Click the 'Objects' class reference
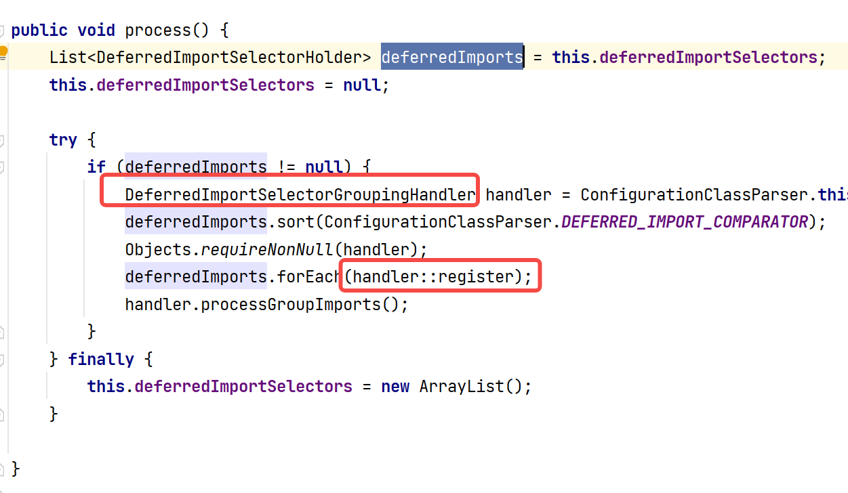Image resolution: width=848 pixels, height=493 pixels. pos(158,250)
